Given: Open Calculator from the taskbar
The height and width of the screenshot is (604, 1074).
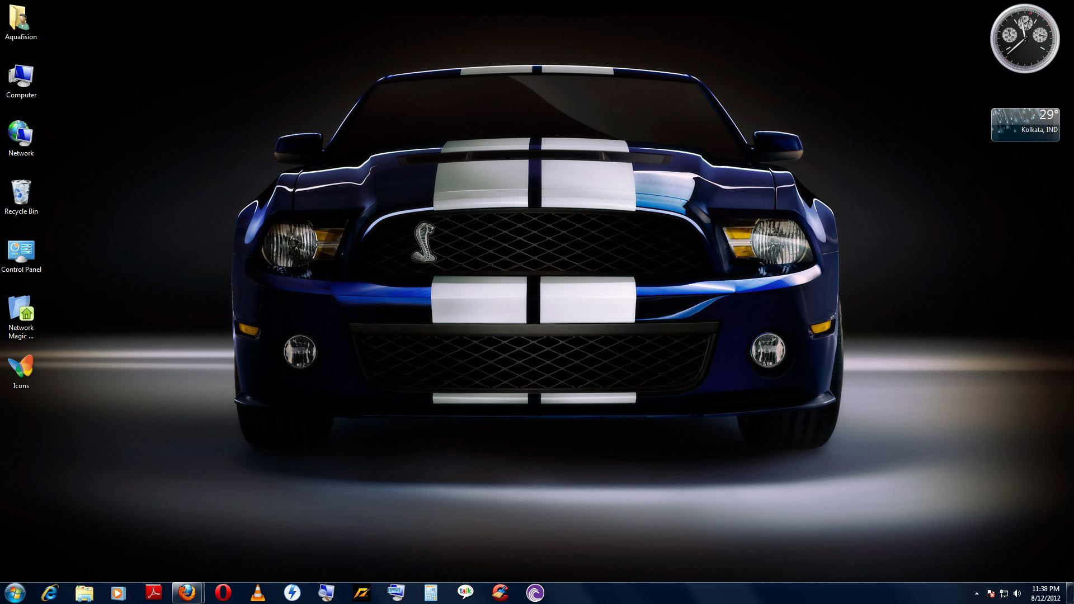Looking at the screenshot, I should click(431, 593).
